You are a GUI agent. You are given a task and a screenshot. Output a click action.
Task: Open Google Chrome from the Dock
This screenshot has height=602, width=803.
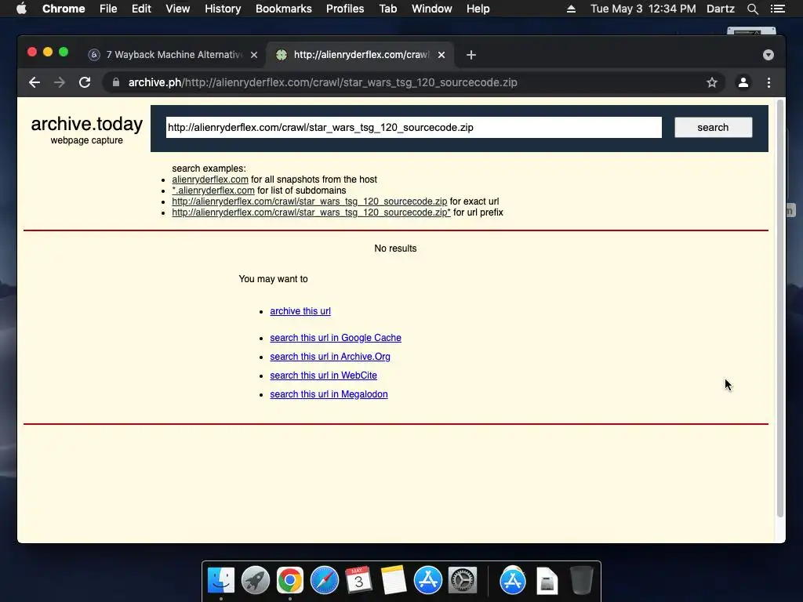click(290, 581)
